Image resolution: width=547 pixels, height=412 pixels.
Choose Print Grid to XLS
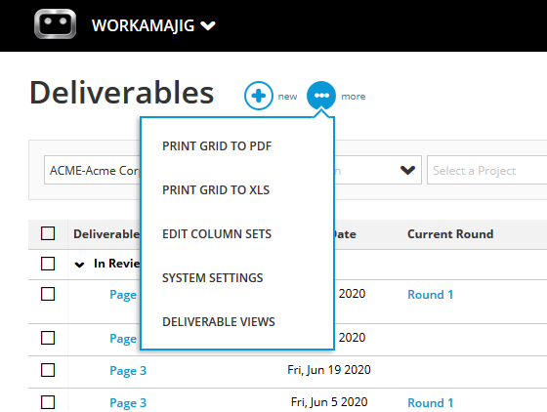tap(216, 190)
